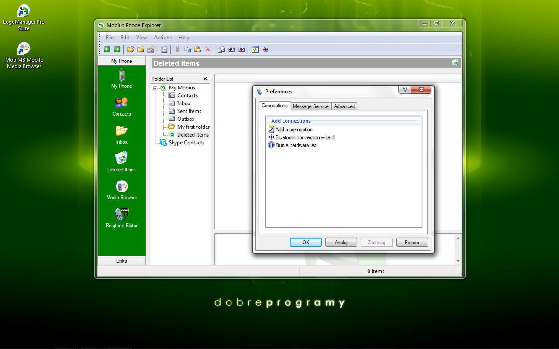Select Inbox in the folder tree
The image size is (559, 349).
coord(179,103)
